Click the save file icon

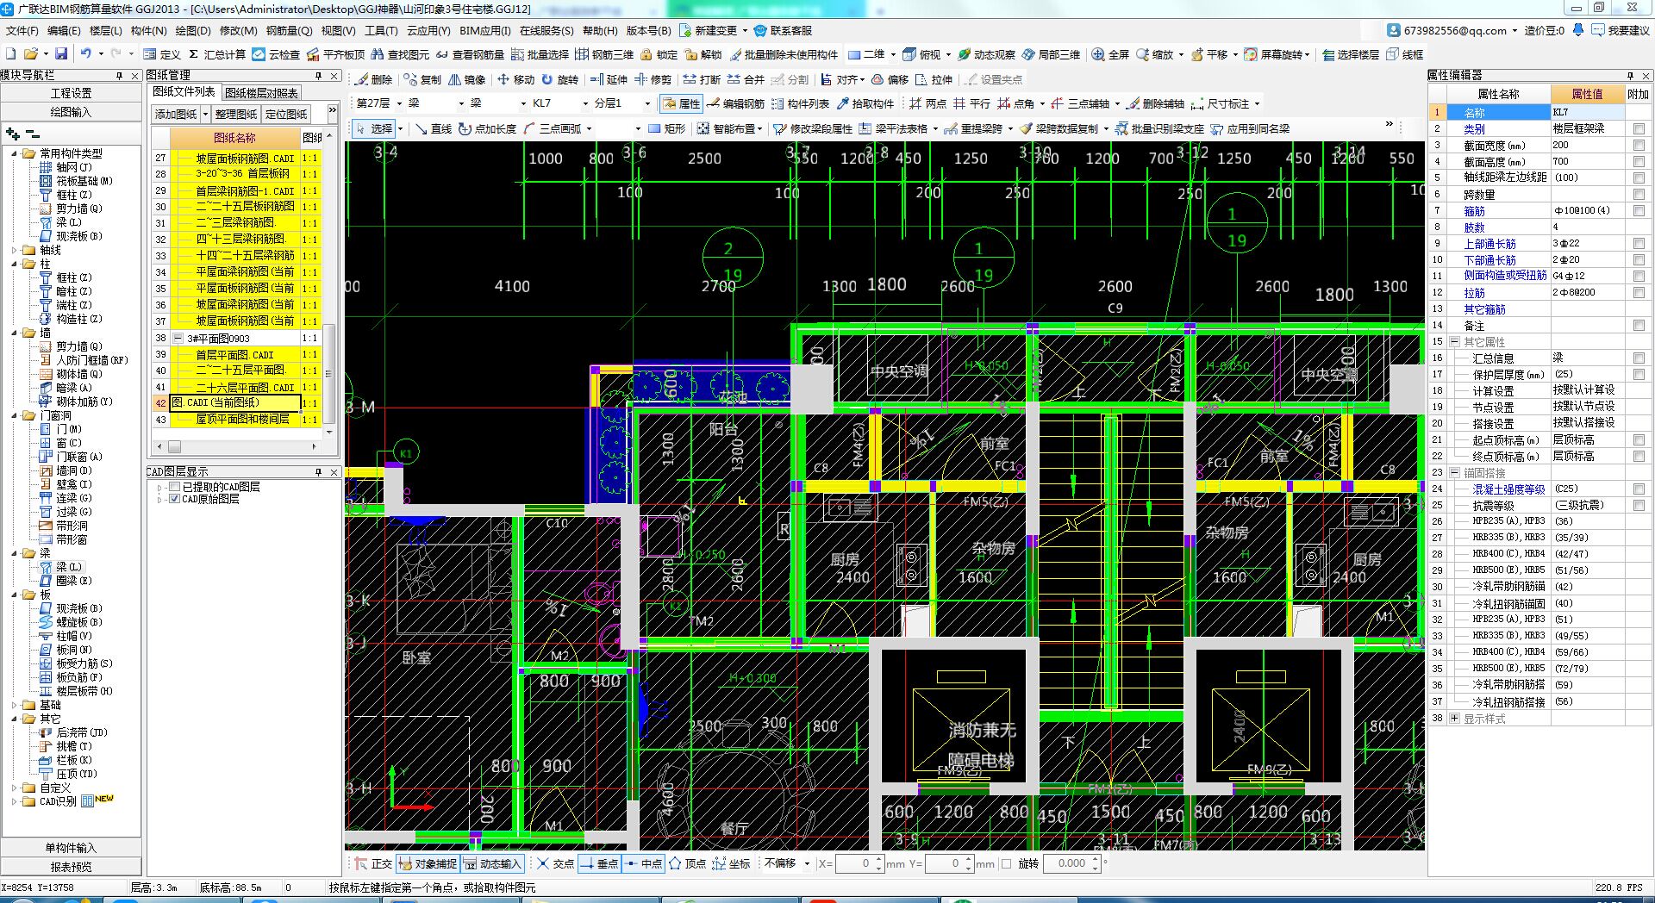61,54
